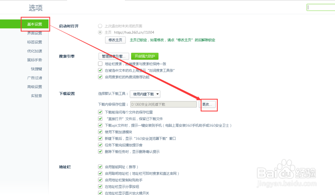335x195 pixels.
Task: Enable 地址栏搜索与搜索栏保持一致 checkbox
Action: [x=100, y=63]
